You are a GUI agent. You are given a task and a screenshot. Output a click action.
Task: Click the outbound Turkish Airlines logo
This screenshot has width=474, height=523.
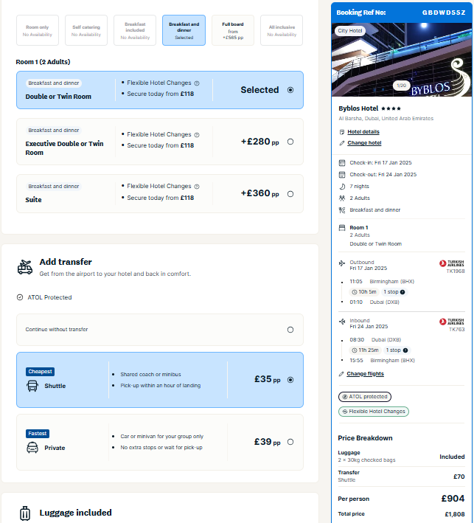point(452,263)
